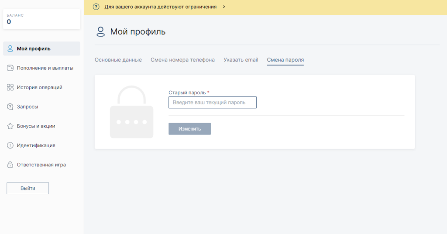Click the grid icon for operations history
Image resolution: width=447 pixels, height=234 pixels.
10,87
